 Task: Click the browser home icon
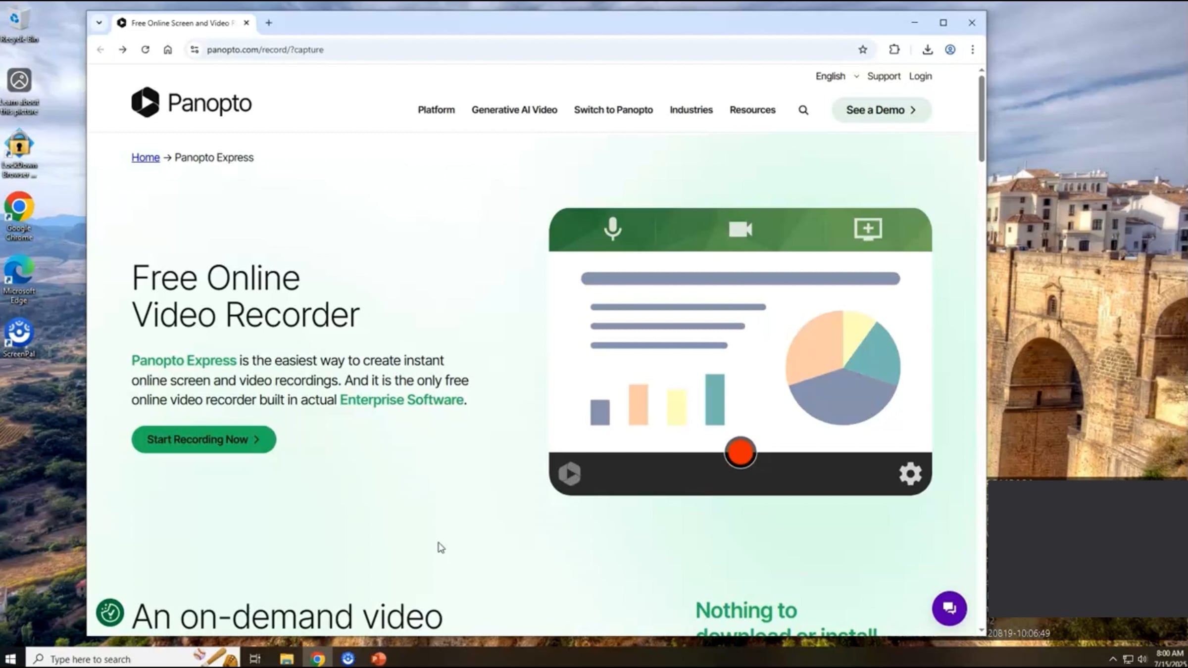pos(168,49)
